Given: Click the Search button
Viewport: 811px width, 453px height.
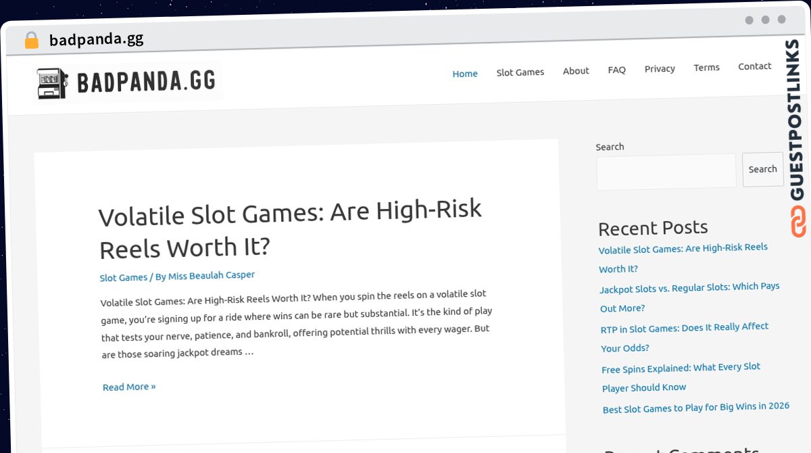Looking at the screenshot, I should [762, 169].
